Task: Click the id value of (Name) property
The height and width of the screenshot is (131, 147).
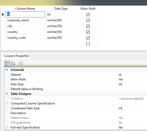Action: click(120, 75)
